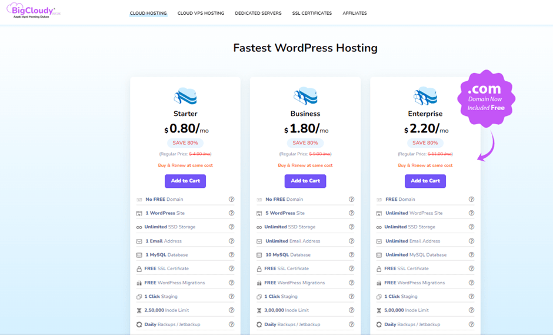Open the Cloud VPS Hosting menu
The image size is (553, 335).
(x=201, y=13)
